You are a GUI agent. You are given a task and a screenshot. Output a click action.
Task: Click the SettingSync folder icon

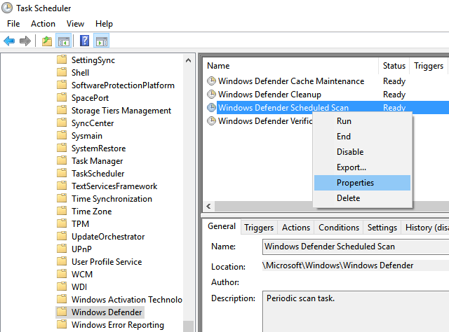[x=62, y=60]
